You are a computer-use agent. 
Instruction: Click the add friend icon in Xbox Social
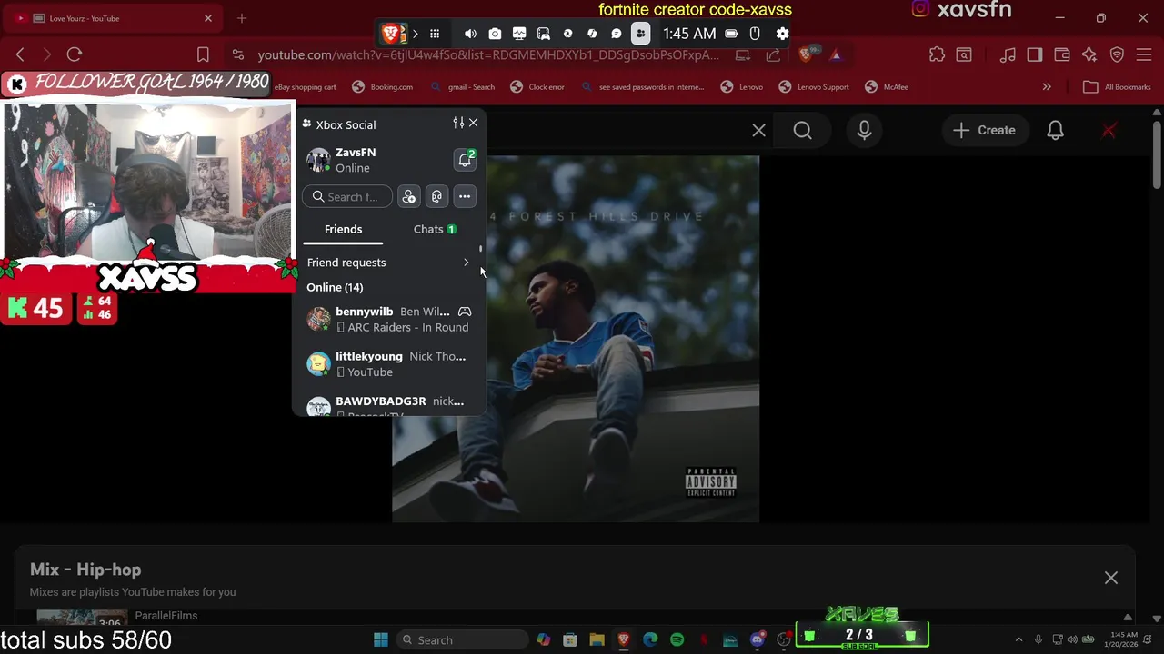pyautogui.click(x=409, y=197)
